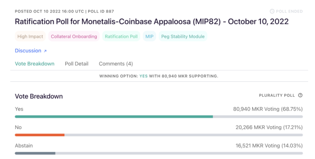Click the green YES in winning option banner

coord(143,76)
